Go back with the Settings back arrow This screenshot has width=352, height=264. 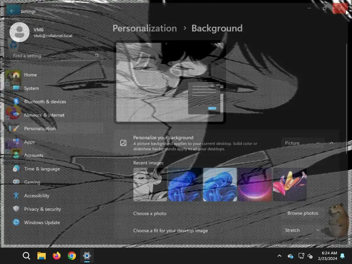click(x=12, y=11)
